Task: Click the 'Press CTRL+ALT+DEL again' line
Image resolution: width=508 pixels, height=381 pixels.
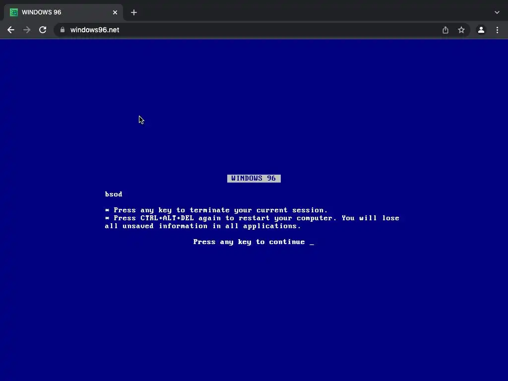Action: point(252,218)
